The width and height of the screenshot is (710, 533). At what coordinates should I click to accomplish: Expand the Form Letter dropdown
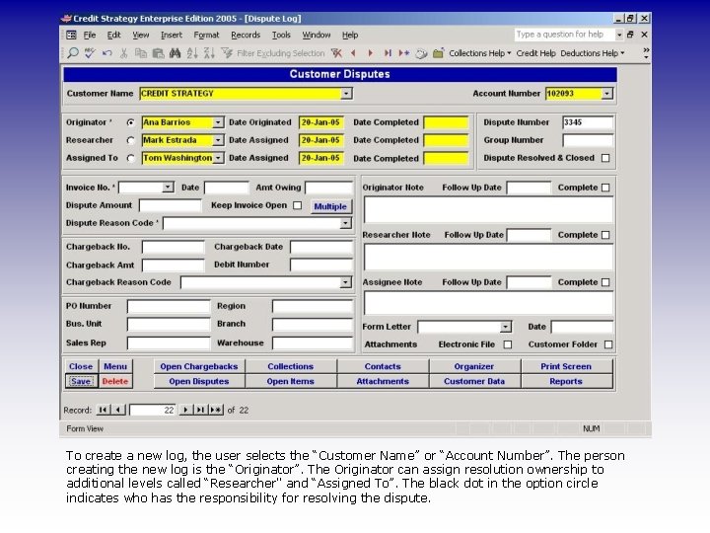click(x=506, y=327)
